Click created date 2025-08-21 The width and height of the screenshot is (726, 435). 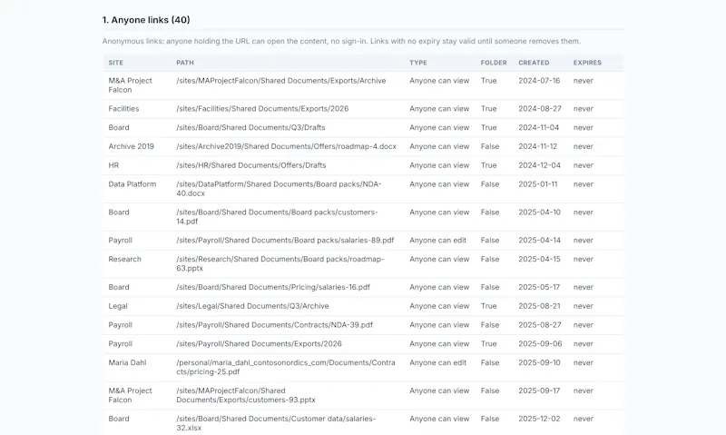(x=539, y=306)
